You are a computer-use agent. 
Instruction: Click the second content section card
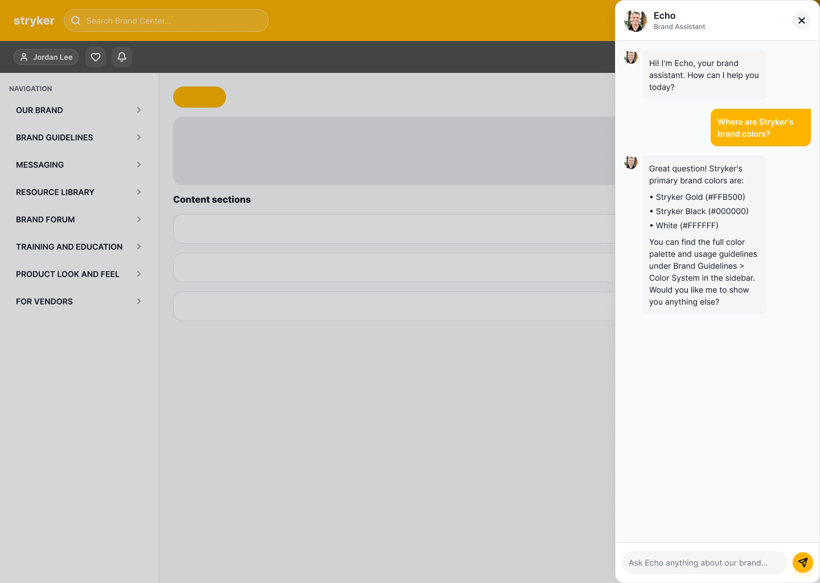pyautogui.click(x=394, y=268)
